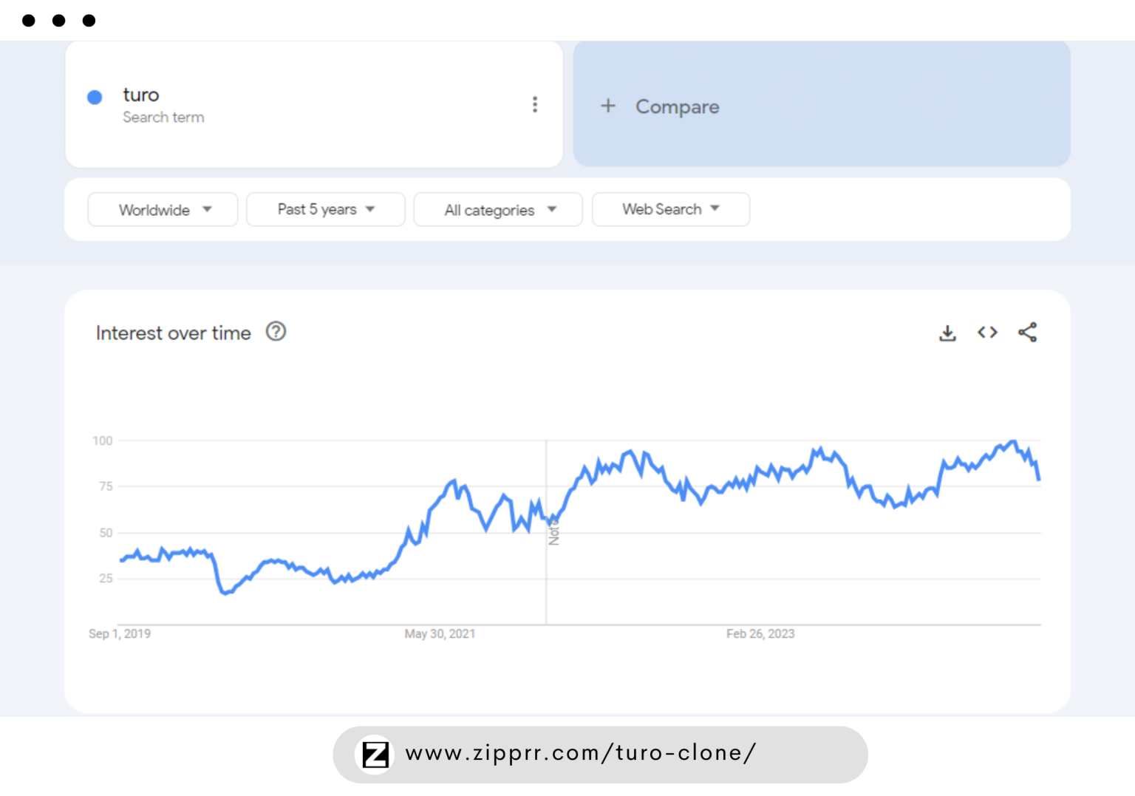Click the blue turo color dot
The image size is (1135, 796).
pyautogui.click(x=95, y=98)
